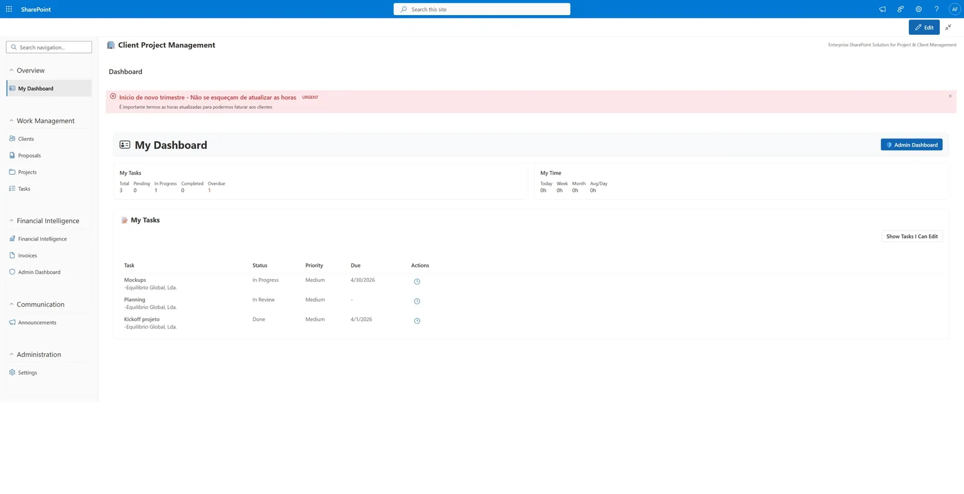Image resolution: width=964 pixels, height=494 pixels.
Task: Open My Dashboard in the sidebar
Action: point(49,89)
